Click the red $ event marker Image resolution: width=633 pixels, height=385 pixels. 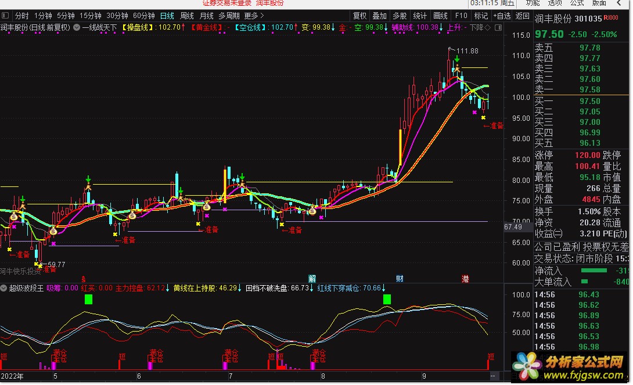84,279
